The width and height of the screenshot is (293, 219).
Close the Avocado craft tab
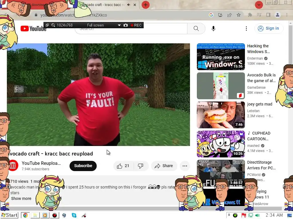coord(135,5)
